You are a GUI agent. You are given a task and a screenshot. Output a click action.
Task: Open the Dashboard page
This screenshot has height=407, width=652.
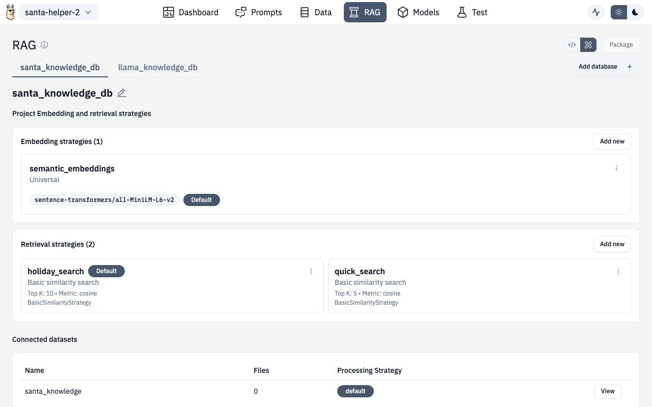191,12
